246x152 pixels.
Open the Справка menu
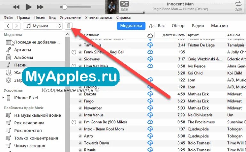coord(123,17)
